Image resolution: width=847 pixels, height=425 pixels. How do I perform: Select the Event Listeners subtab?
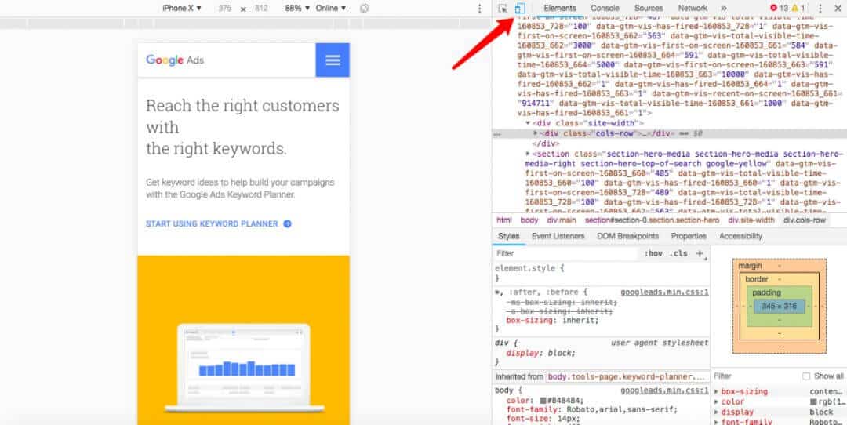point(558,236)
